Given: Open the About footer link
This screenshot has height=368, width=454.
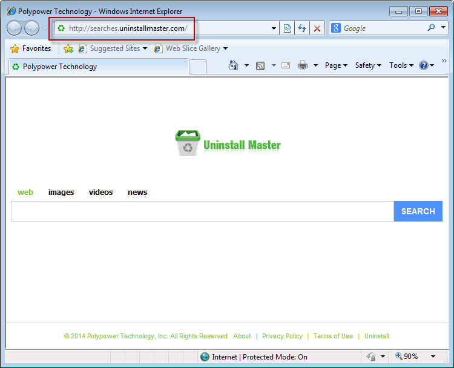Looking at the screenshot, I should (x=242, y=336).
